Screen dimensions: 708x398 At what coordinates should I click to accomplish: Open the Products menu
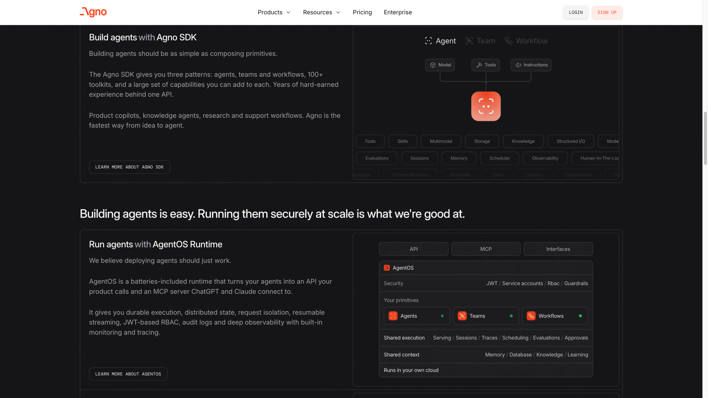(274, 12)
